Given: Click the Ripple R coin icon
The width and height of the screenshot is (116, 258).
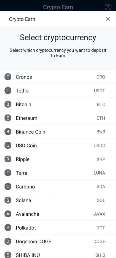Looking at the screenshot, I should tap(8, 159).
